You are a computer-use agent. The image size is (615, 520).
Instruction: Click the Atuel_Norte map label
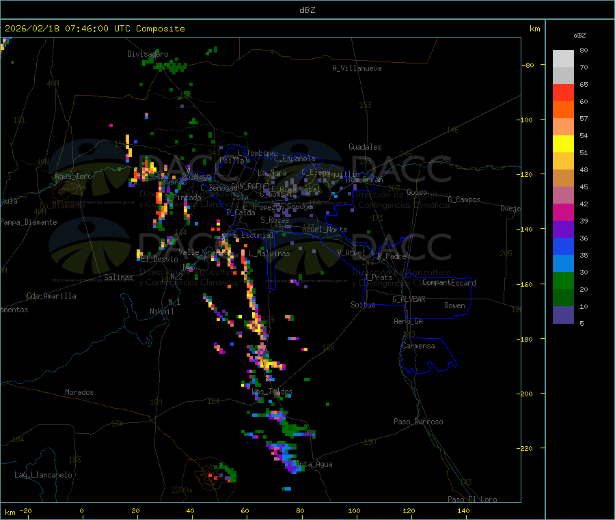[x=325, y=230]
